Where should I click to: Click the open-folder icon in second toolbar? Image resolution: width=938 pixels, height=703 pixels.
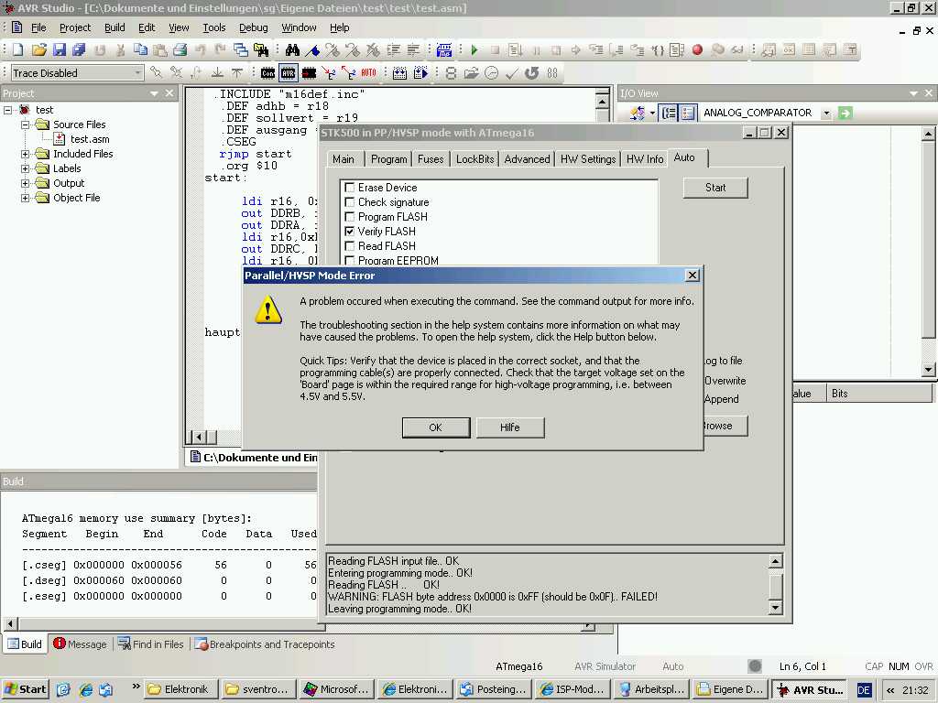[471, 73]
